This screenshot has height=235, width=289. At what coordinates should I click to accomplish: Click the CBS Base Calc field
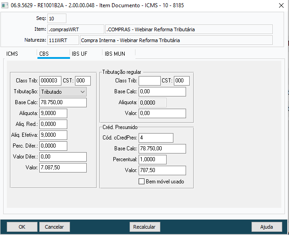point(63,102)
